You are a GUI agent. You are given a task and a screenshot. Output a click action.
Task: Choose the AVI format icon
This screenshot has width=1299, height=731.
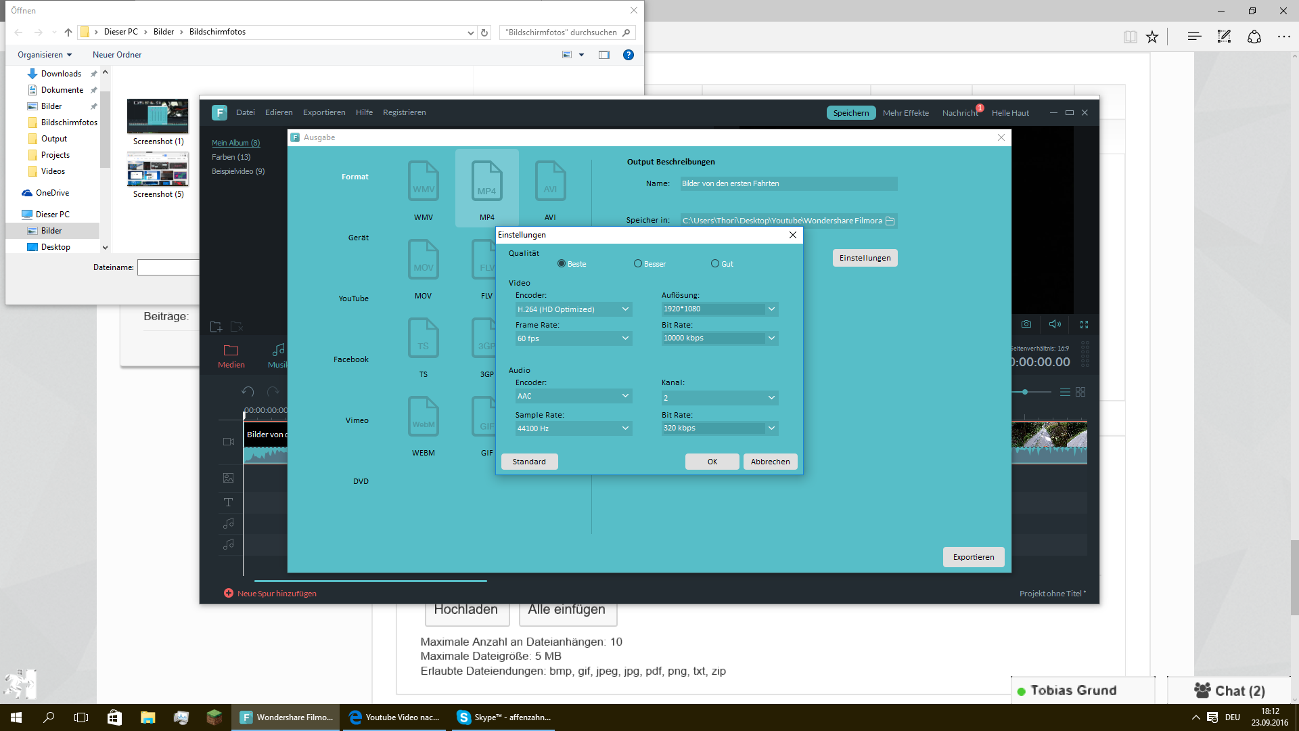click(x=550, y=181)
